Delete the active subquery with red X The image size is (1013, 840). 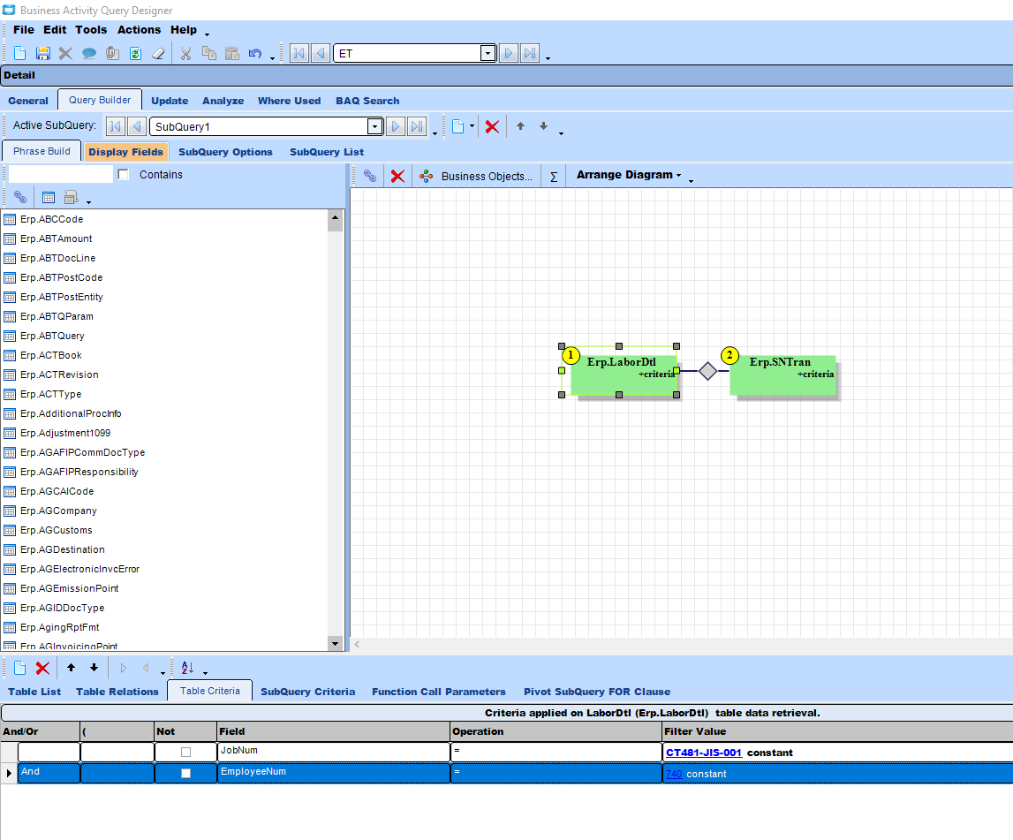click(x=492, y=126)
